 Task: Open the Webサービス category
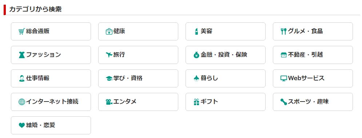tap(313, 78)
